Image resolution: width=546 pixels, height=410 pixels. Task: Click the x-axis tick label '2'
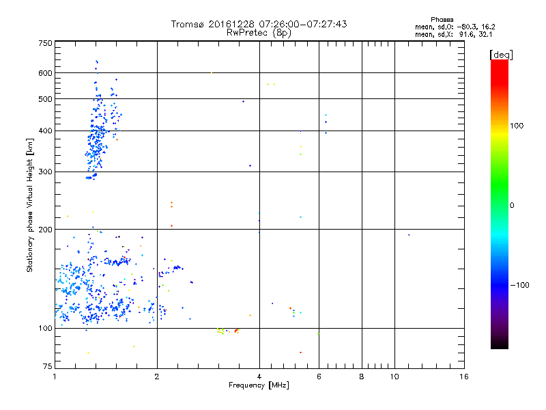(157, 377)
